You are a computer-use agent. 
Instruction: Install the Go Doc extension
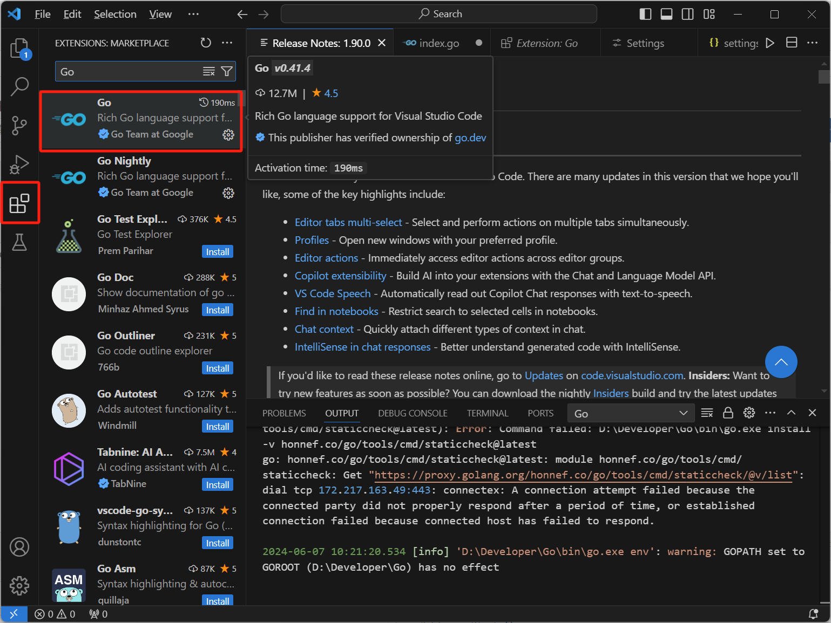[x=218, y=310]
